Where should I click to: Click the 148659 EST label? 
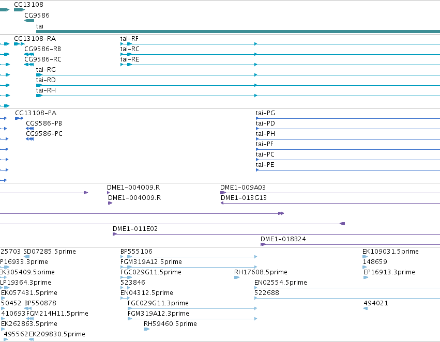point(375,262)
